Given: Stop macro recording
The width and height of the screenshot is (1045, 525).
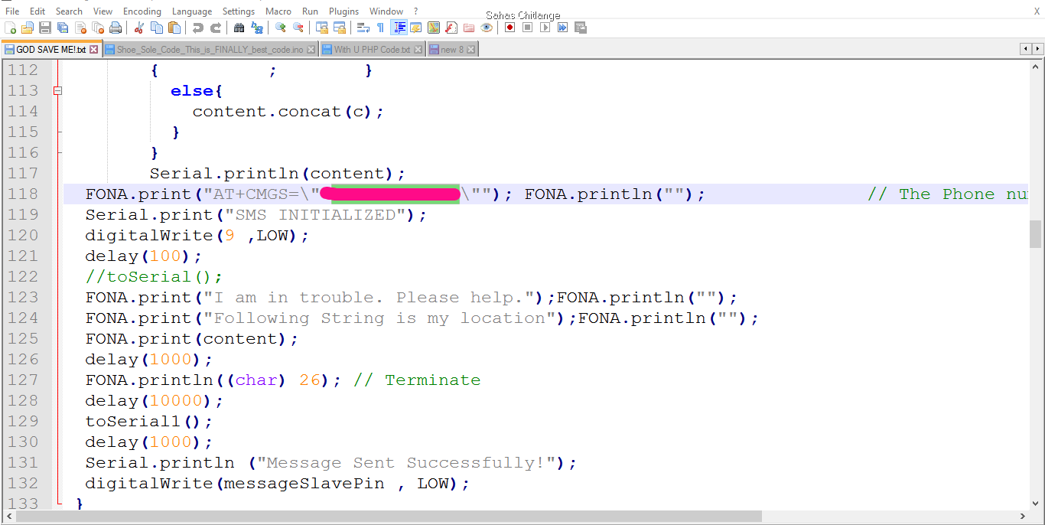Looking at the screenshot, I should 527,28.
